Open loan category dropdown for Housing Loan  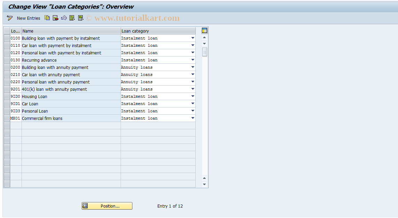tap(193, 96)
